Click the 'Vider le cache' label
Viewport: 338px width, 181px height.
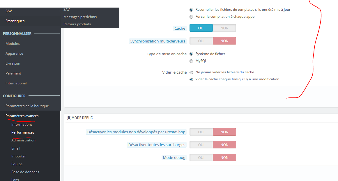[174, 72]
